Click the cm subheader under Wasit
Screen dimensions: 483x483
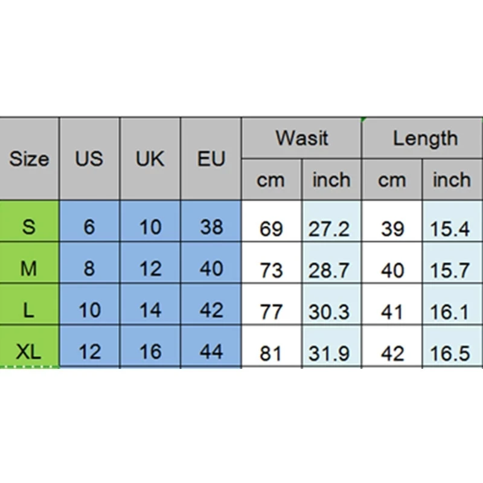click(270, 180)
